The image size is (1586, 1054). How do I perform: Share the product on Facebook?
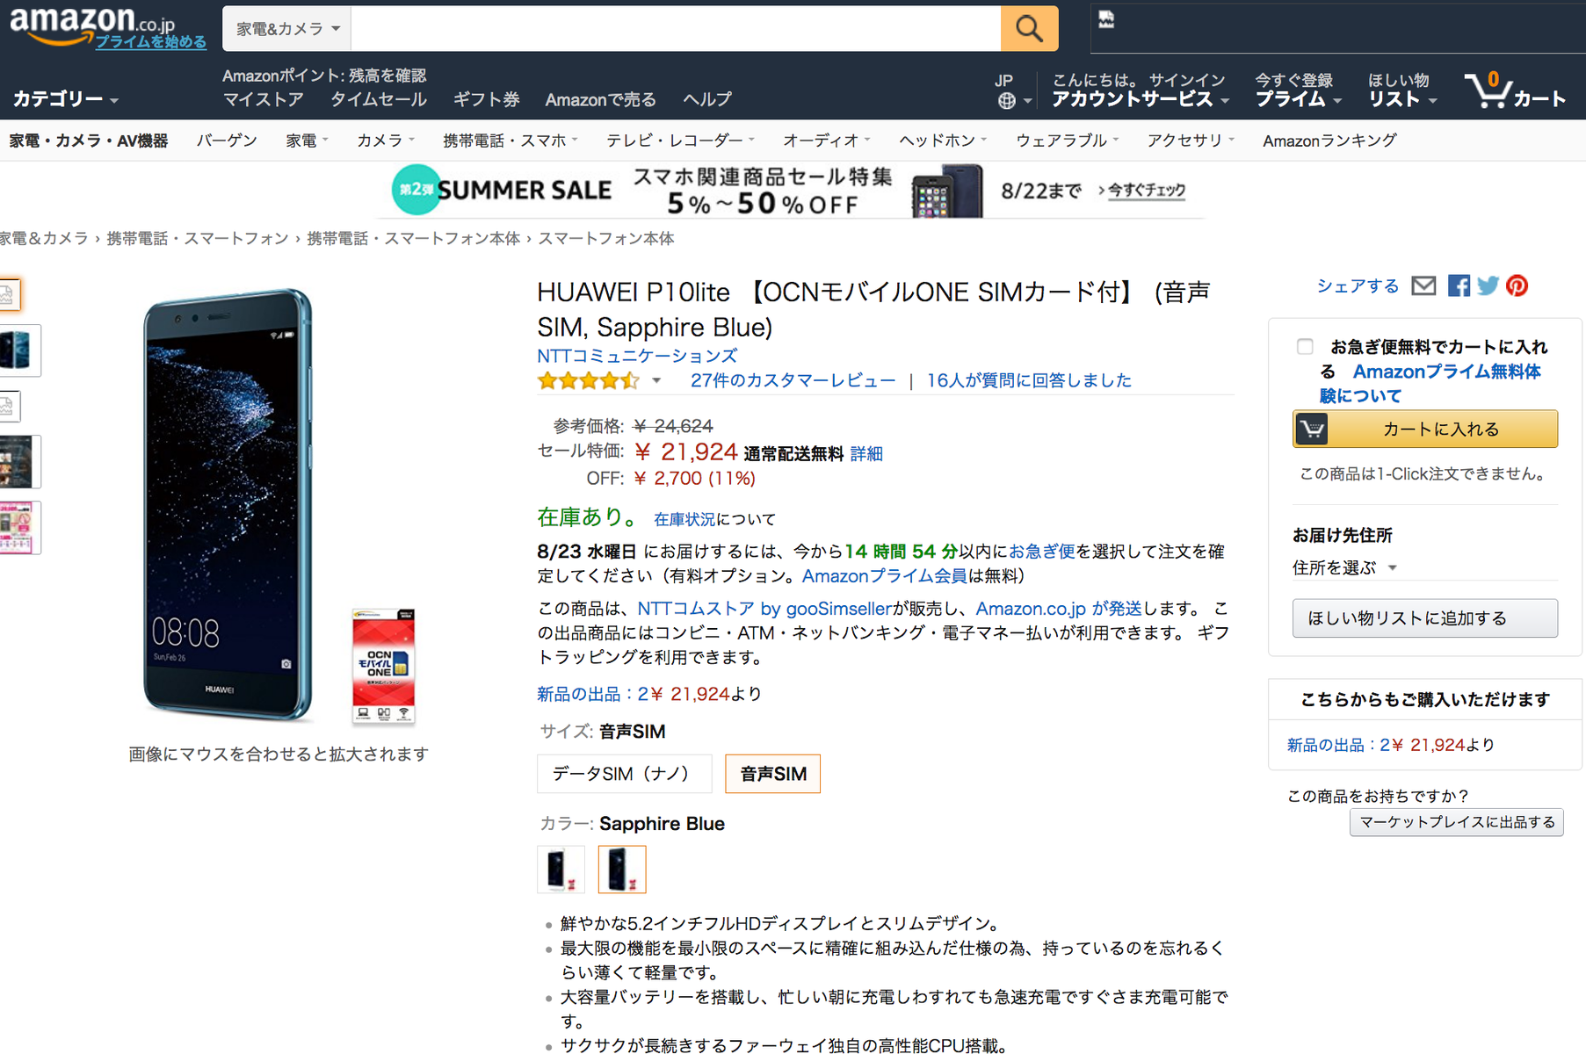coord(1459,285)
